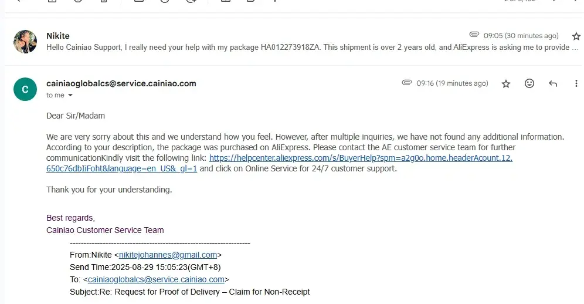
Task: Click bold sender name cainiaoglobalcs@service.cainiao.com
Action: click(121, 83)
